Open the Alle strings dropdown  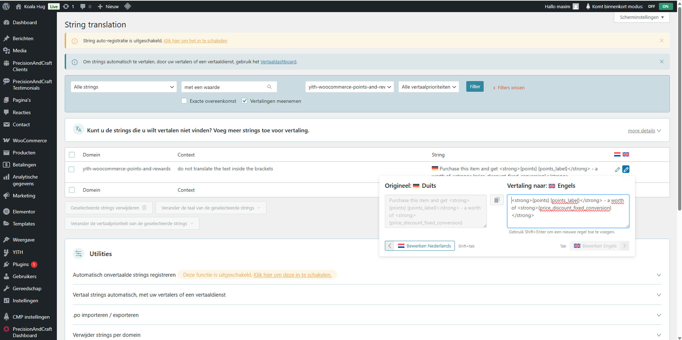(123, 87)
